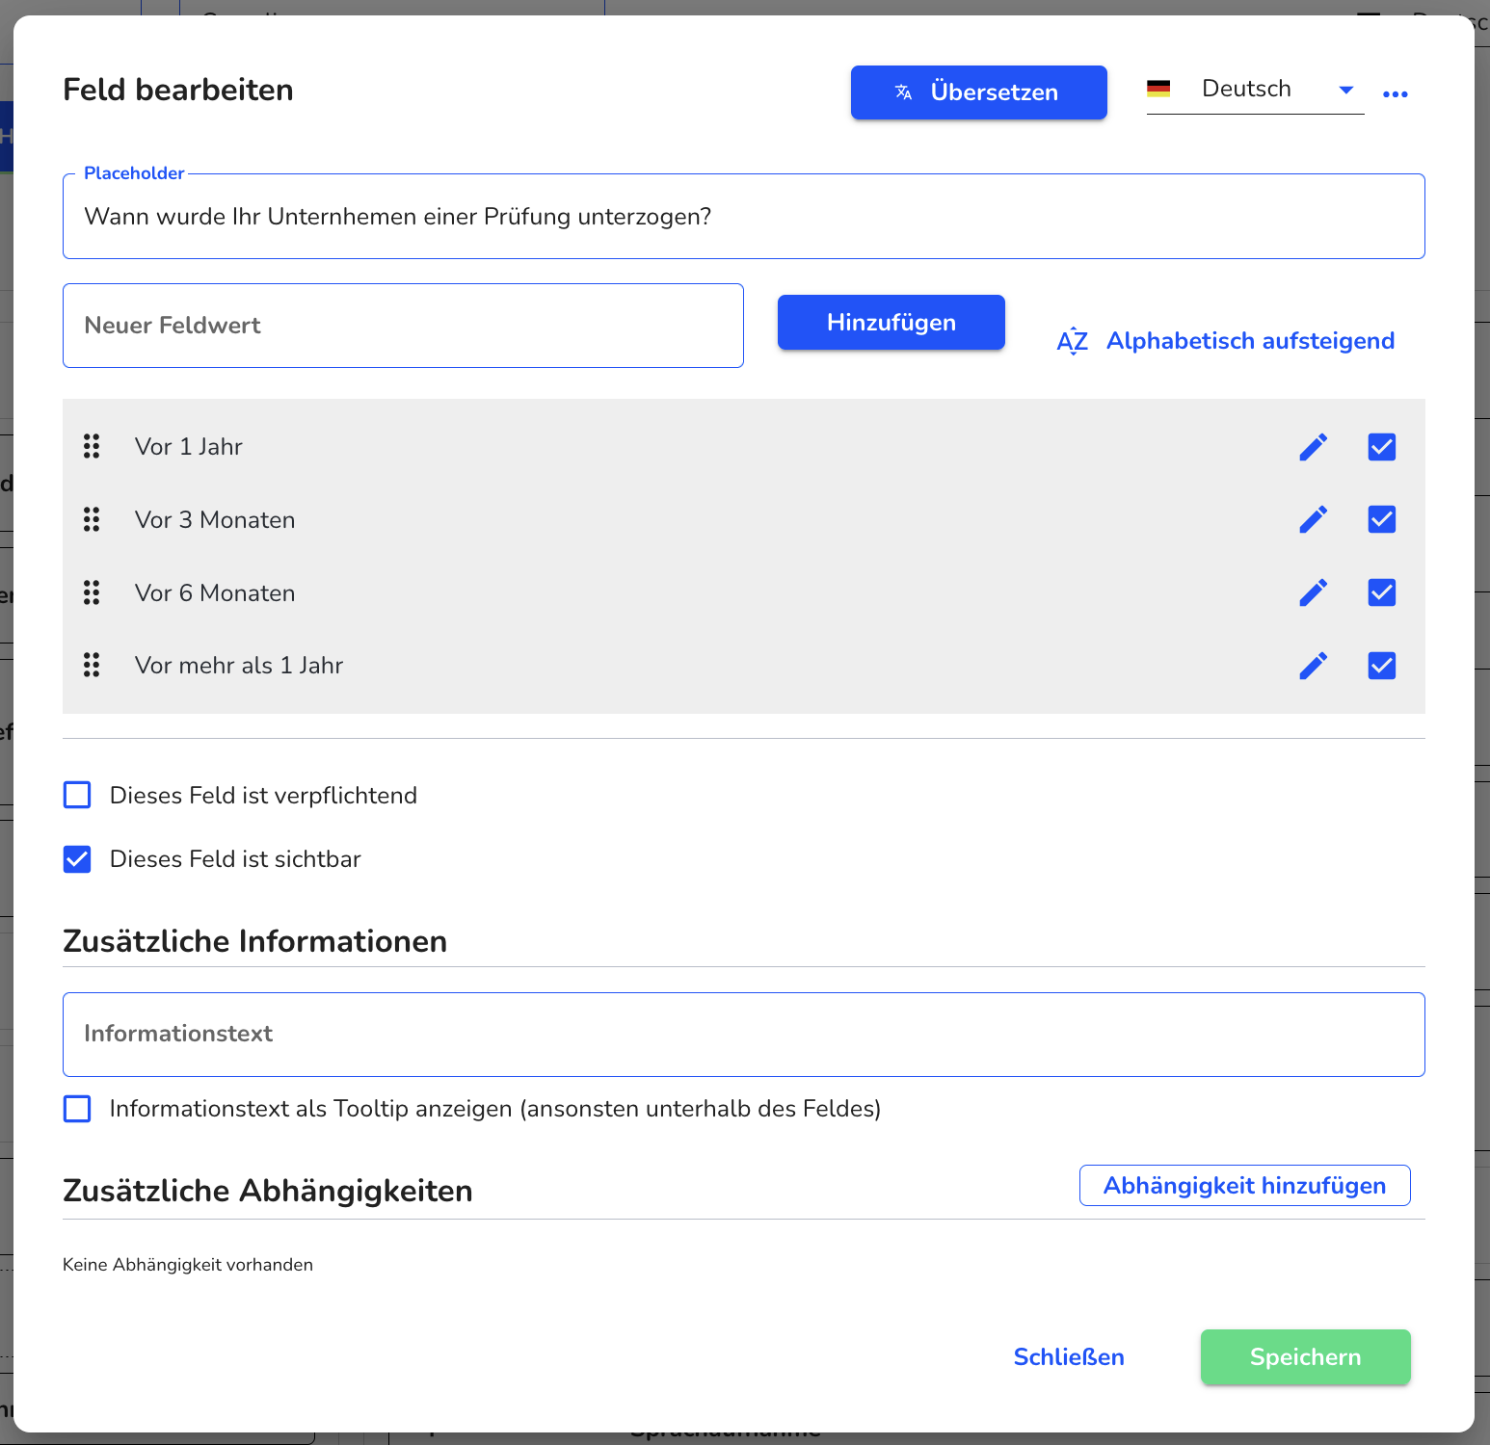Open the three-dot more options menu
Screen dimensions: 1490x1445
pos(1395,93)
